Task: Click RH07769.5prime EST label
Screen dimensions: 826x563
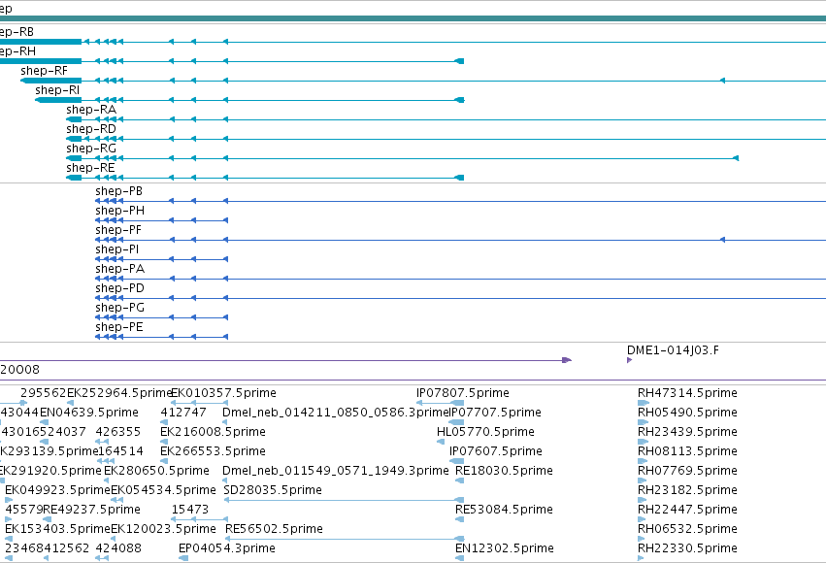Action: pos(687,471)
